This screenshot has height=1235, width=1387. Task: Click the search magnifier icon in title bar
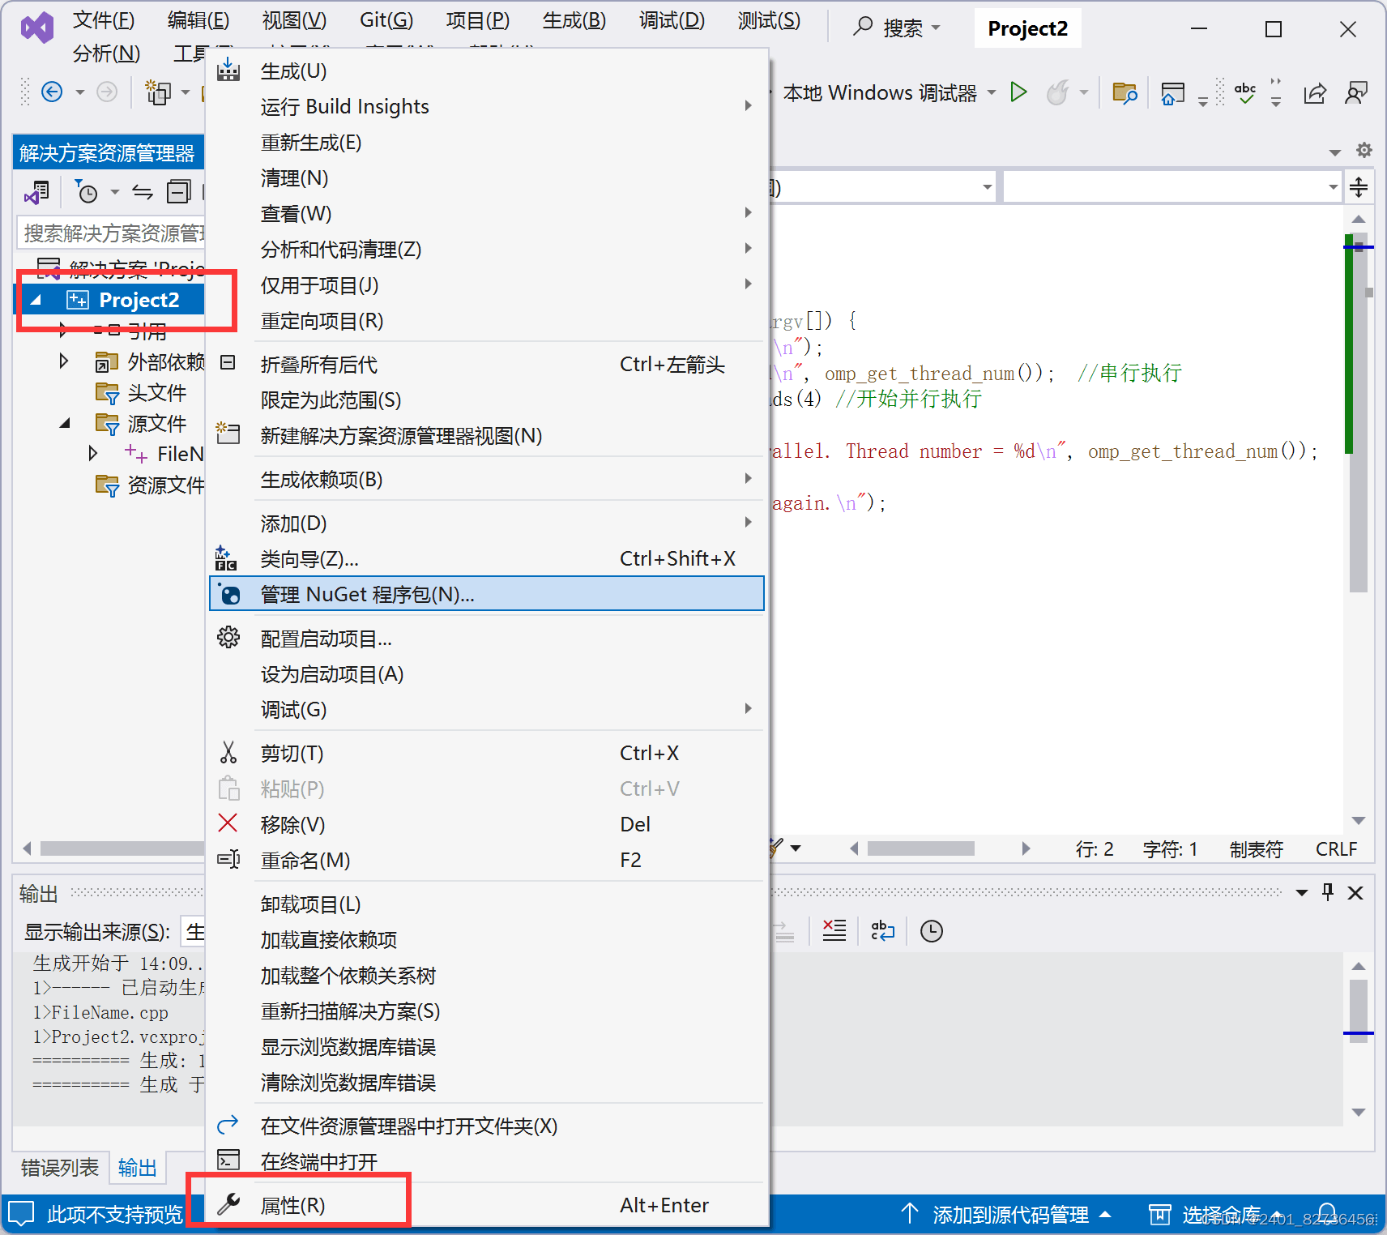coord(863,27)
